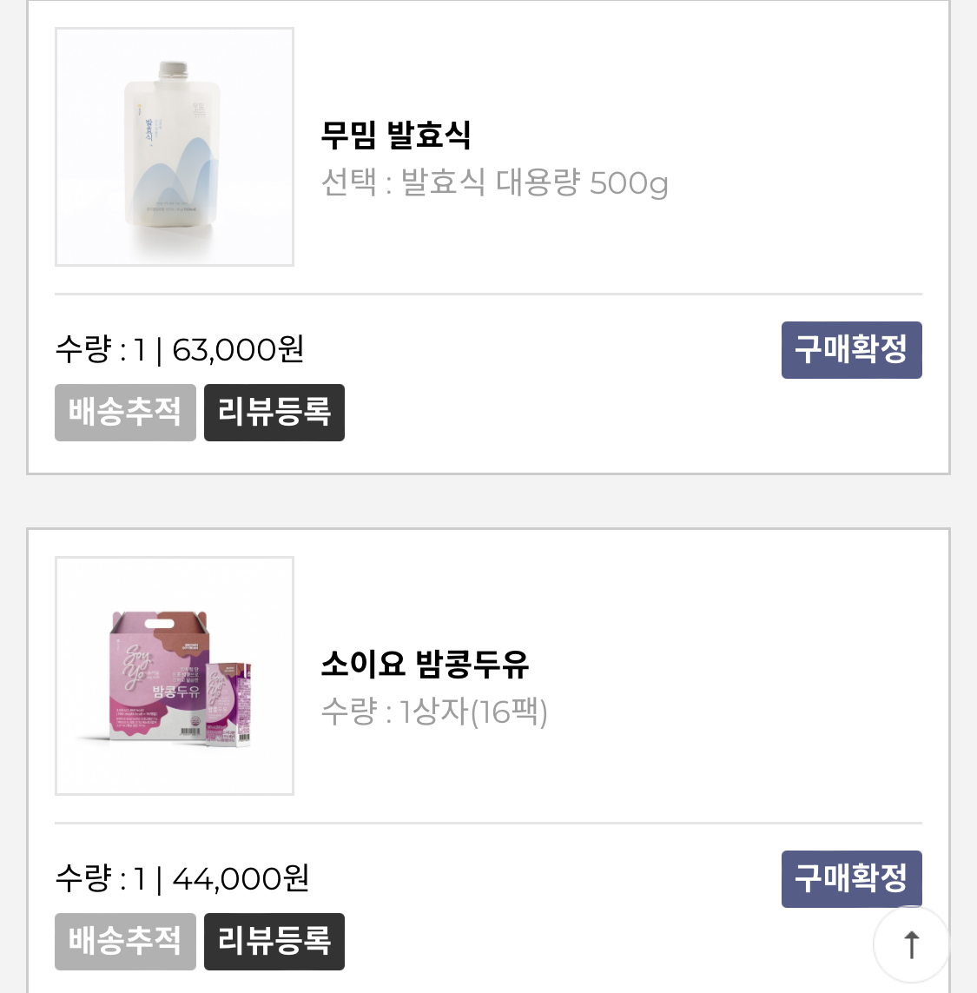Screen dimensions: 977x993
Task: Open the 무밈 발효식 pouch product image
Action: [175, 146]
